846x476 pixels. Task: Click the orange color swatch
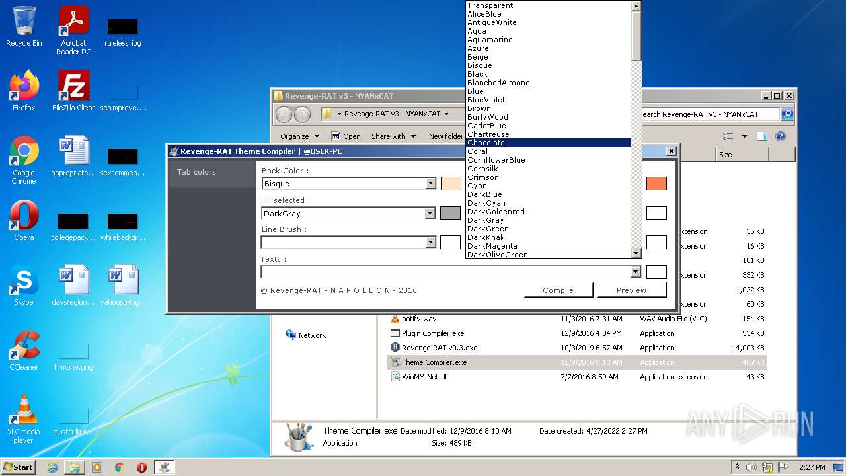coord(656,184)
